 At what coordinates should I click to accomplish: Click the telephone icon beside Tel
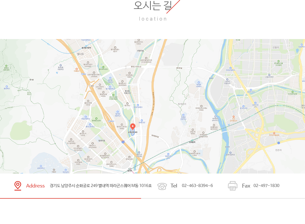(162, 186)
